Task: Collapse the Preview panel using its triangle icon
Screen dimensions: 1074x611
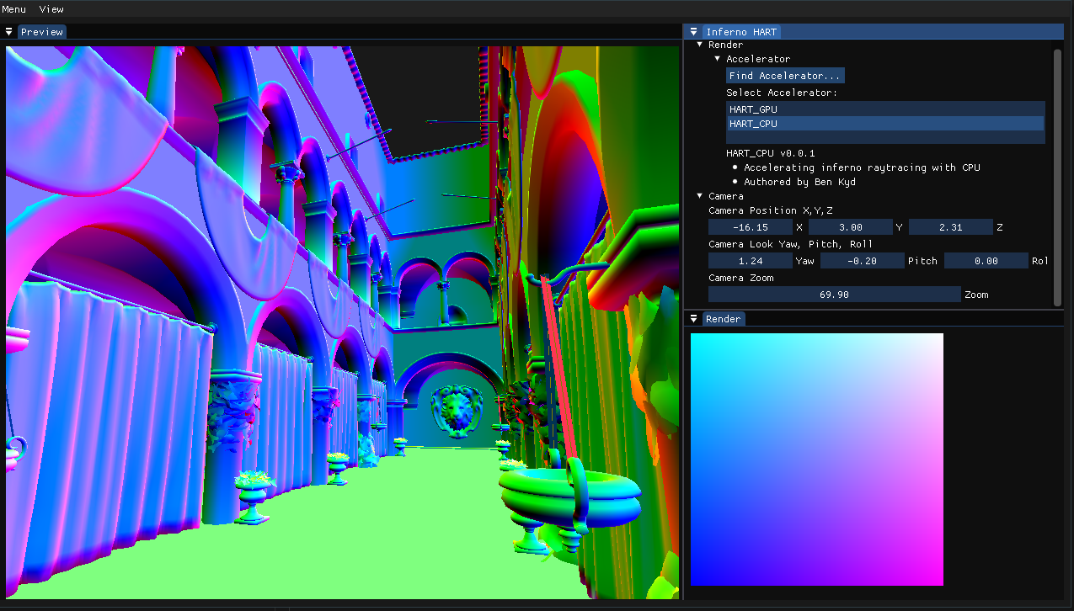Action: coord(9,31)
